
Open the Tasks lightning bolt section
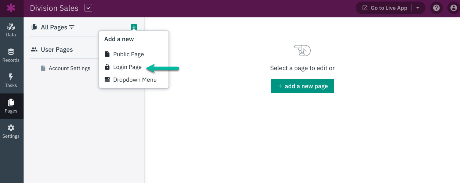click(11, 80)
